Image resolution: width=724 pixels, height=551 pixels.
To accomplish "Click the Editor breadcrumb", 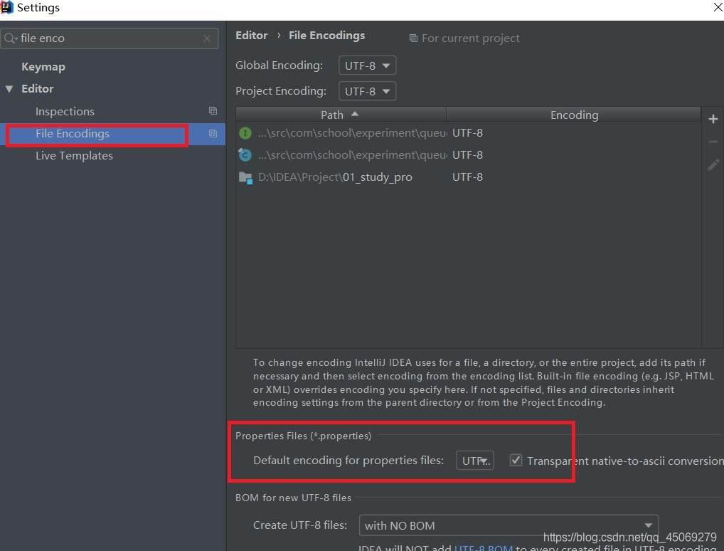I will coord(252,36).
